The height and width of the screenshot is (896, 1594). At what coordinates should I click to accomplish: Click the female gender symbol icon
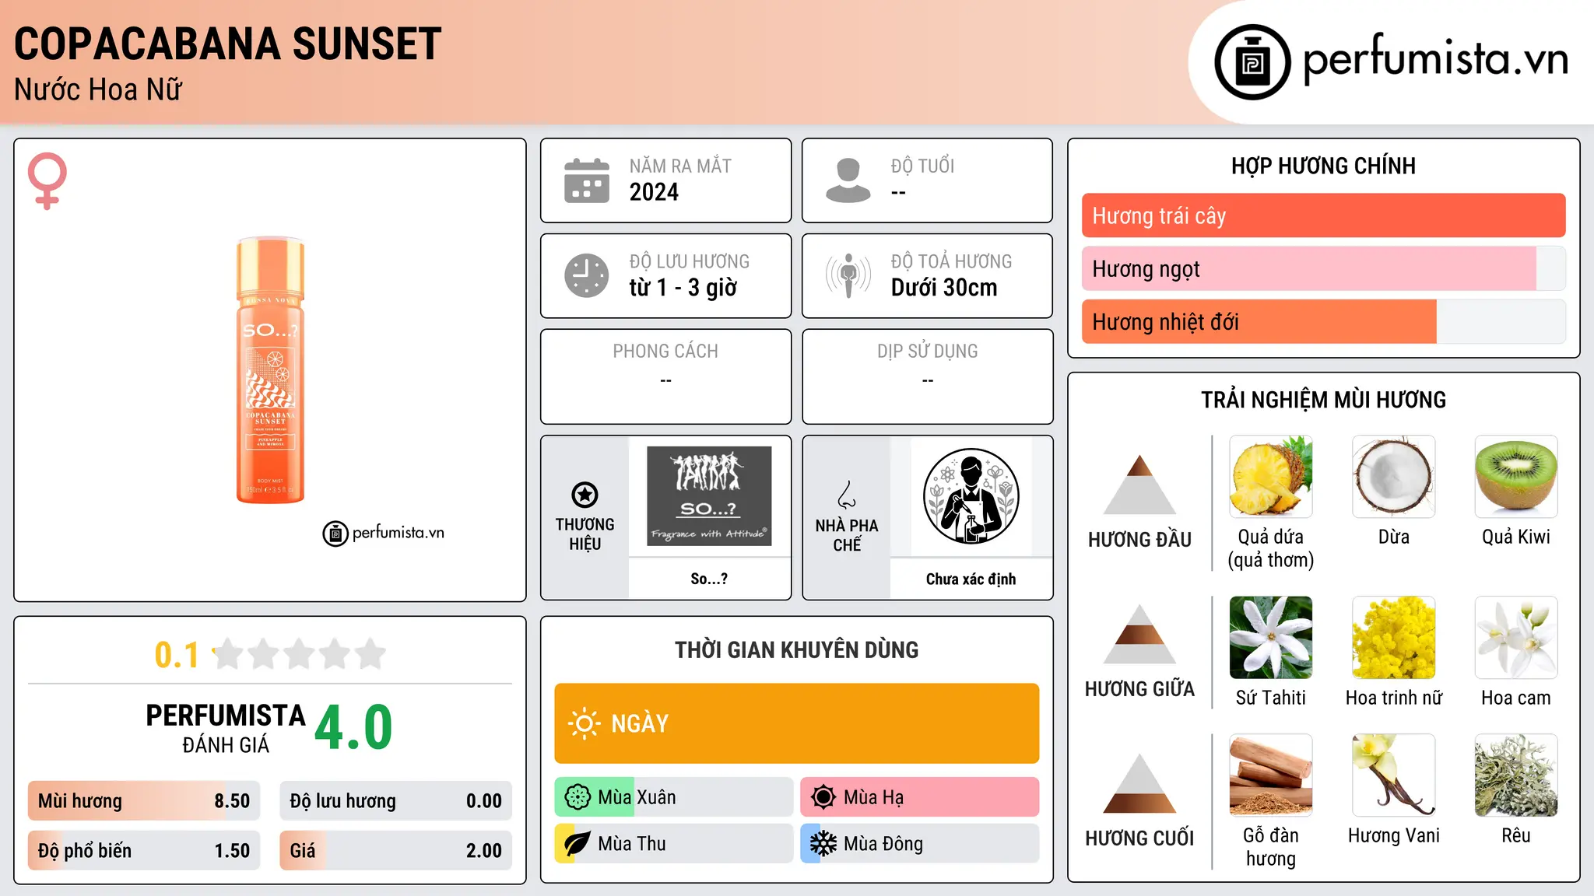pyautogui.click(x=47, y=180)
